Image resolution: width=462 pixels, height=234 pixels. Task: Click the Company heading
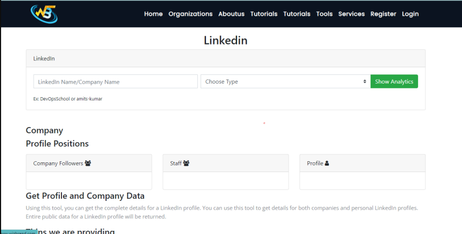pos(45,130)
